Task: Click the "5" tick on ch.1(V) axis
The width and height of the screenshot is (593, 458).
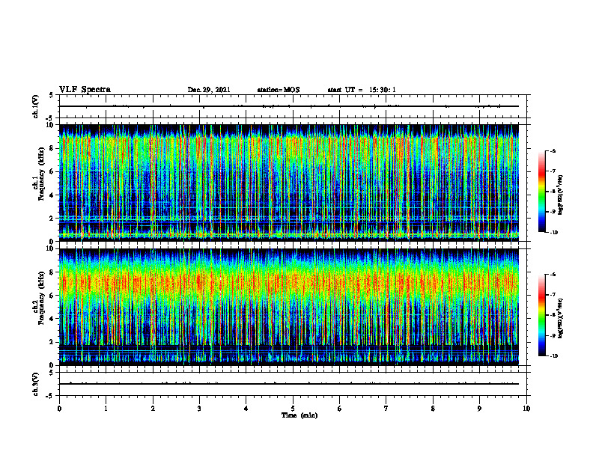Action: click(x=52, y=96)
